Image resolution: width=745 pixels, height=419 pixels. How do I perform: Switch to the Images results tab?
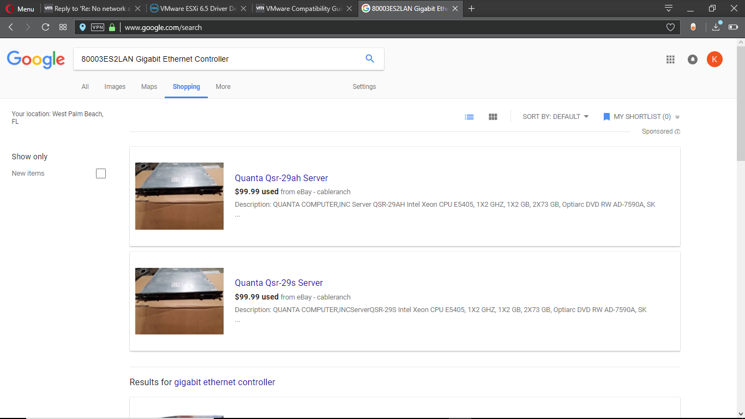point(115,87)
